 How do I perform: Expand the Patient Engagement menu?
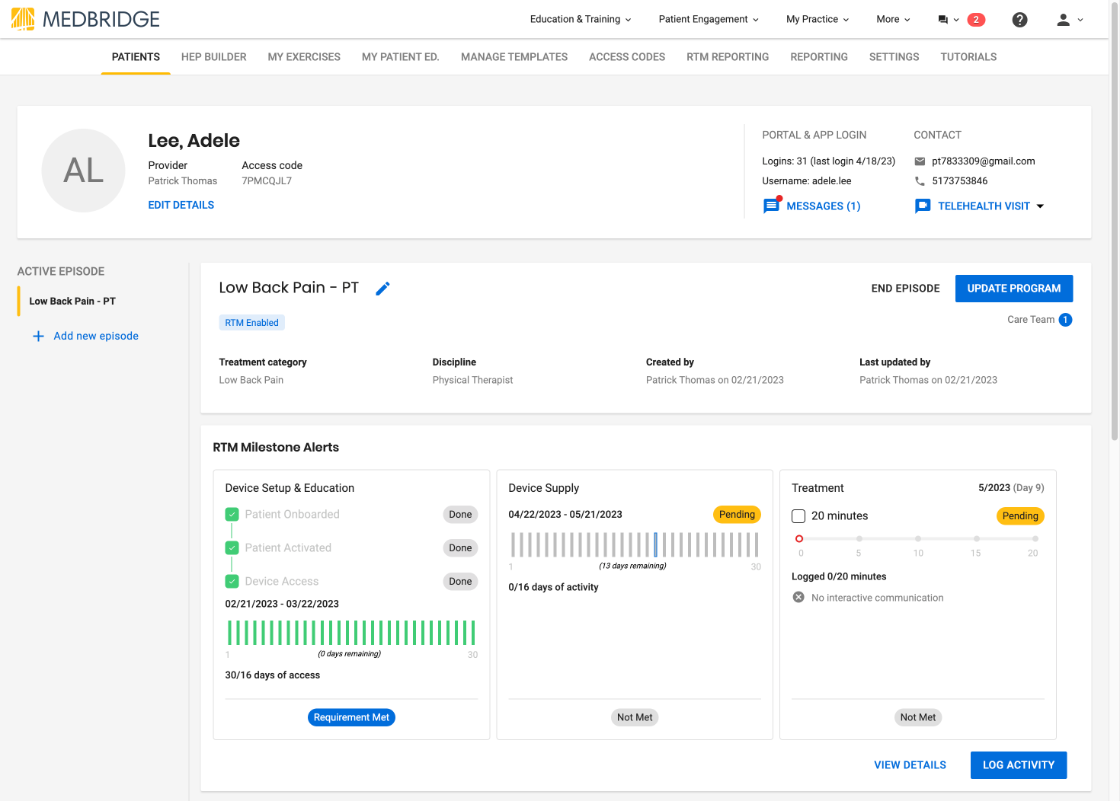point(709,20)
